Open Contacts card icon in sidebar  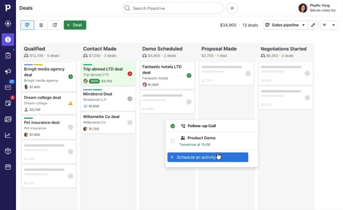click(8, 119)
